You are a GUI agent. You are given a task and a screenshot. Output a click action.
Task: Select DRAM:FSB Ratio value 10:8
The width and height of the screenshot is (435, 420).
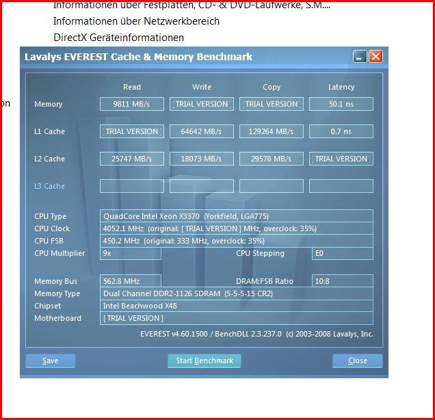343,281
